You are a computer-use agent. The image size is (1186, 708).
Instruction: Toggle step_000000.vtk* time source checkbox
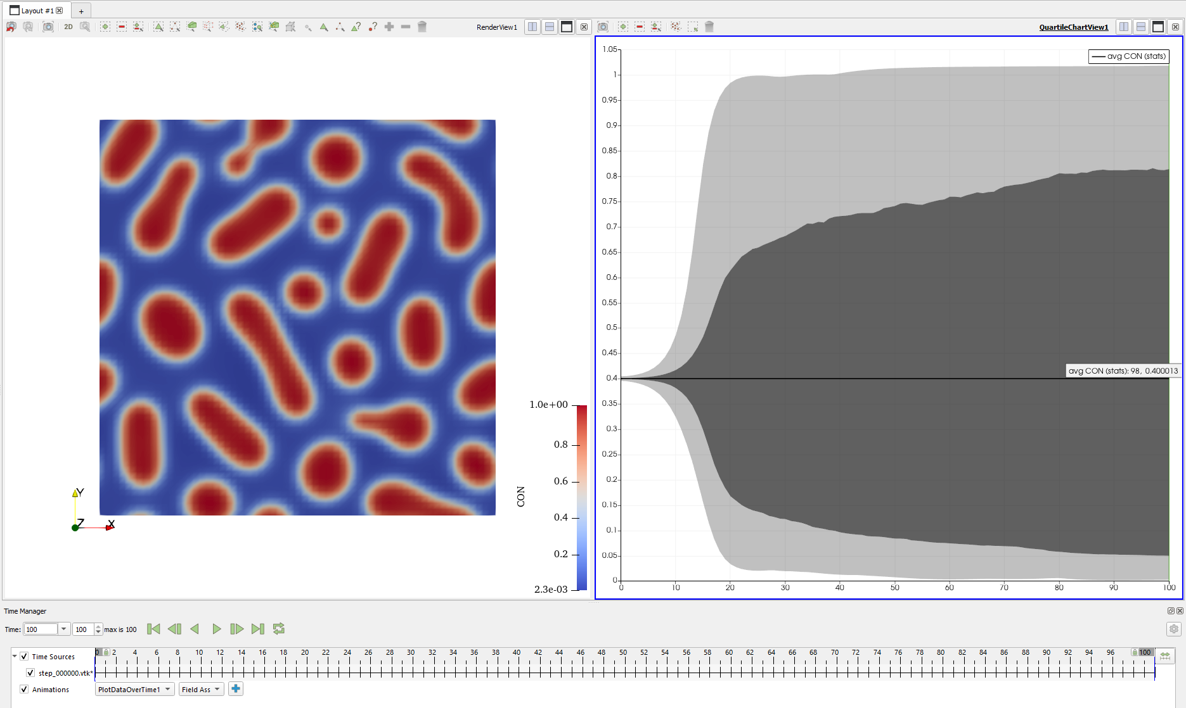30,673
